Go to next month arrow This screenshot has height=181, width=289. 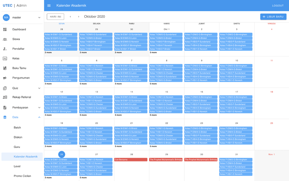[x=78, y=17]
